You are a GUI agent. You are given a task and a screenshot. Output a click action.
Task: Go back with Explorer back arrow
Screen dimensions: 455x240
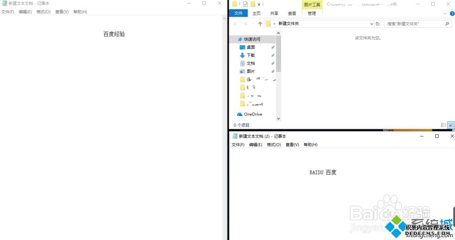(235, 24)
